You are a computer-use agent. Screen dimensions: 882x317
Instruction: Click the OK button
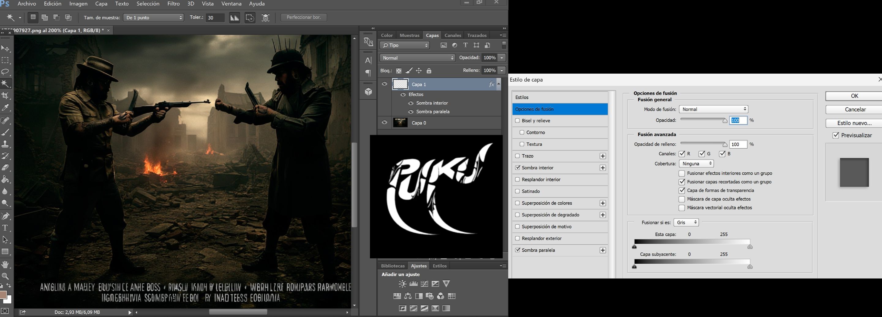click(854, 96)
